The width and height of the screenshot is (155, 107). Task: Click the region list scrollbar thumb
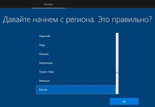pos(117,73)
